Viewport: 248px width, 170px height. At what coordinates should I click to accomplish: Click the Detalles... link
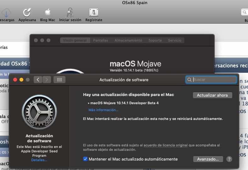coord(39,160)
